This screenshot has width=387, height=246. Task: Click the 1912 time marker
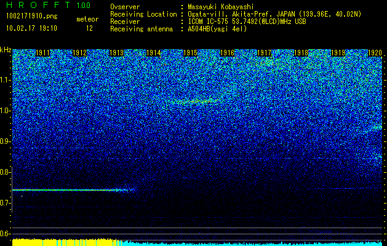(80, 53)
